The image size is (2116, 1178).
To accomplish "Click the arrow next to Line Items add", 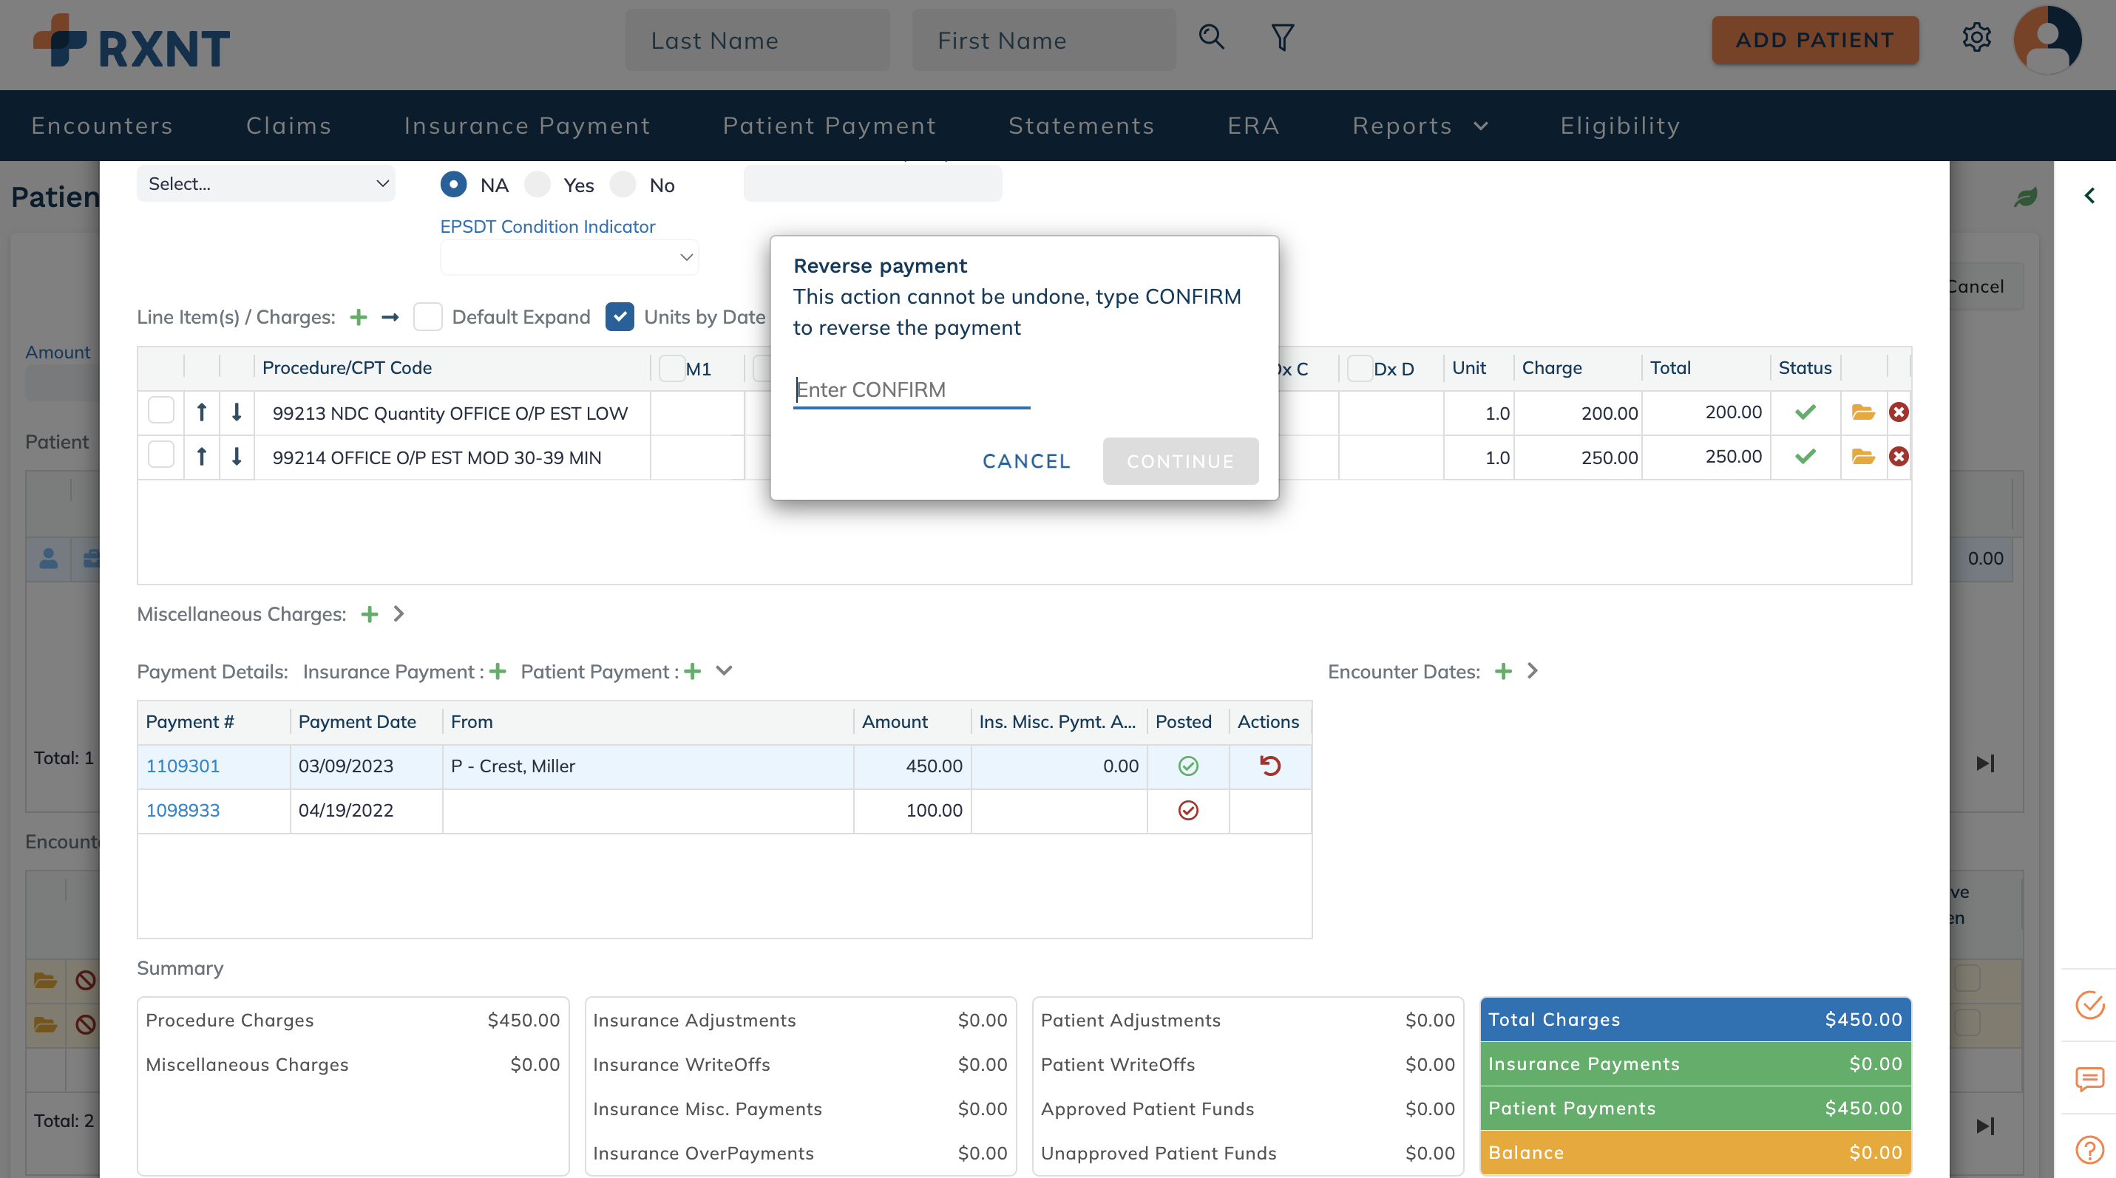I will click(390, 318).
